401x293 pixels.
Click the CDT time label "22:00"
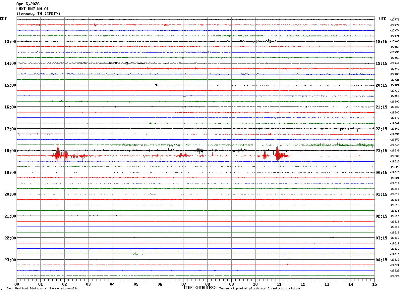pos(10,238)
